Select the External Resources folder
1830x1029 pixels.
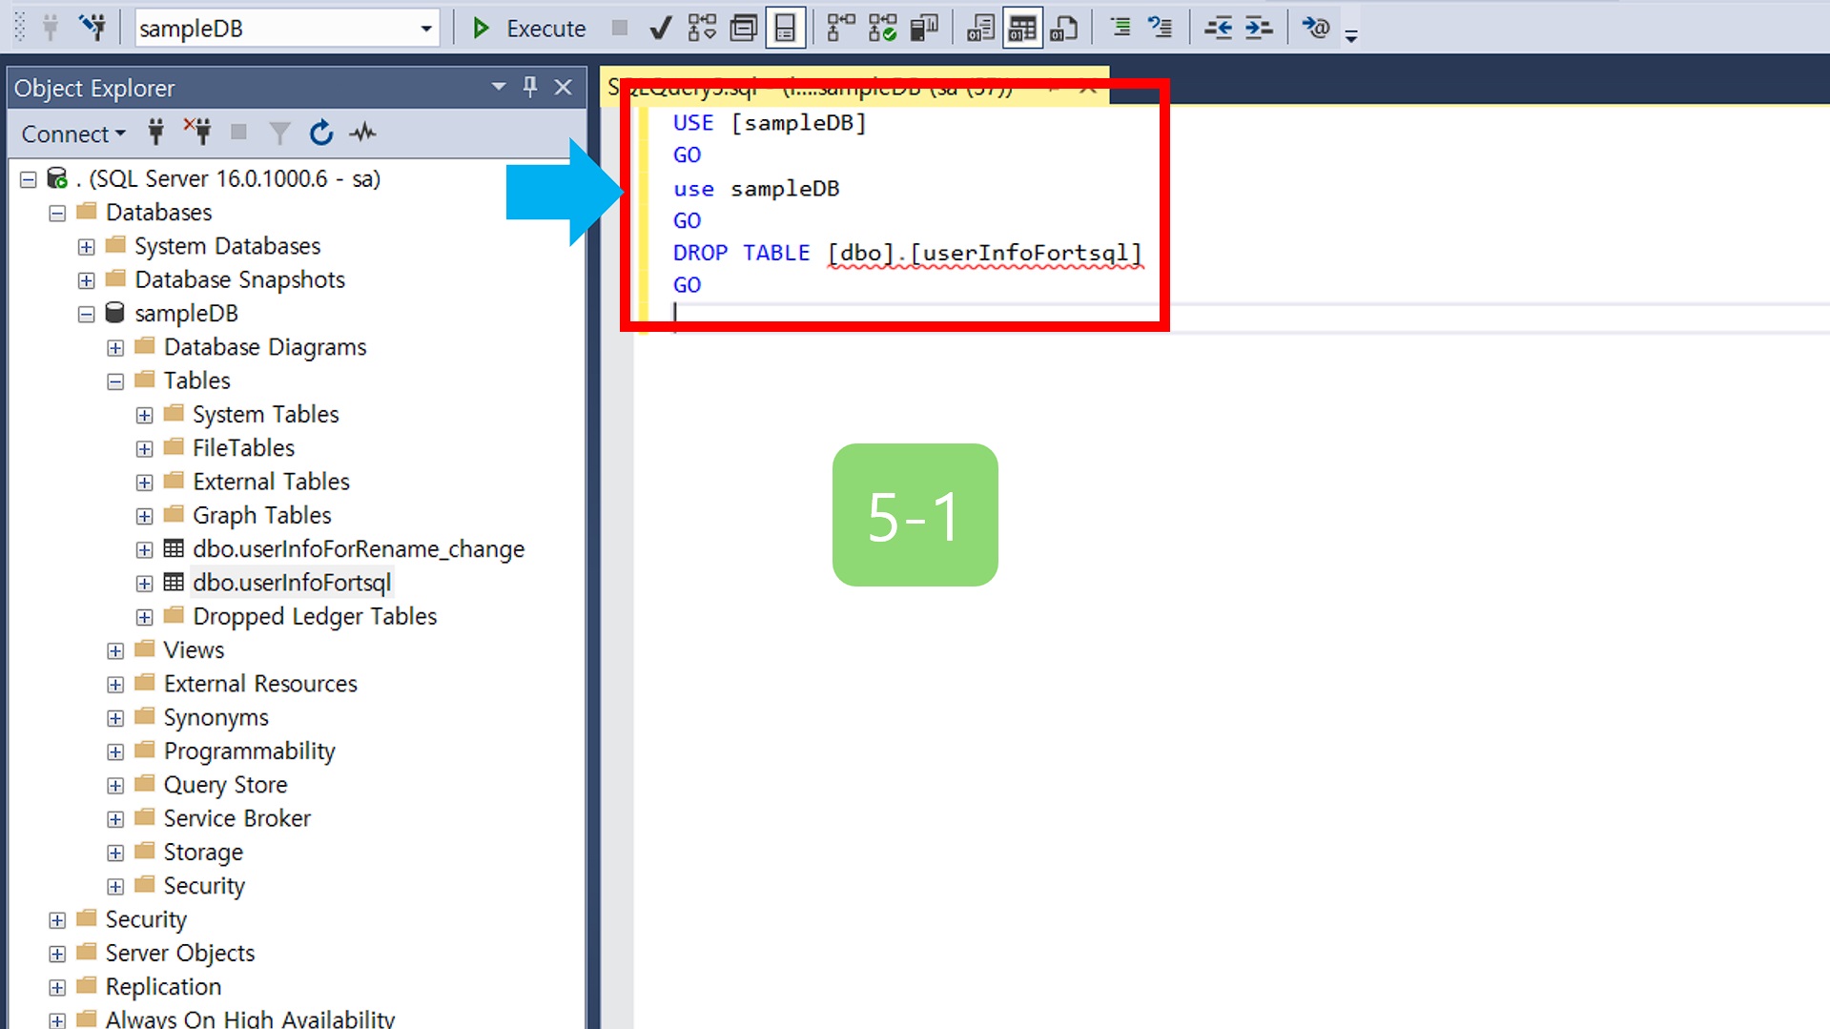259,684
